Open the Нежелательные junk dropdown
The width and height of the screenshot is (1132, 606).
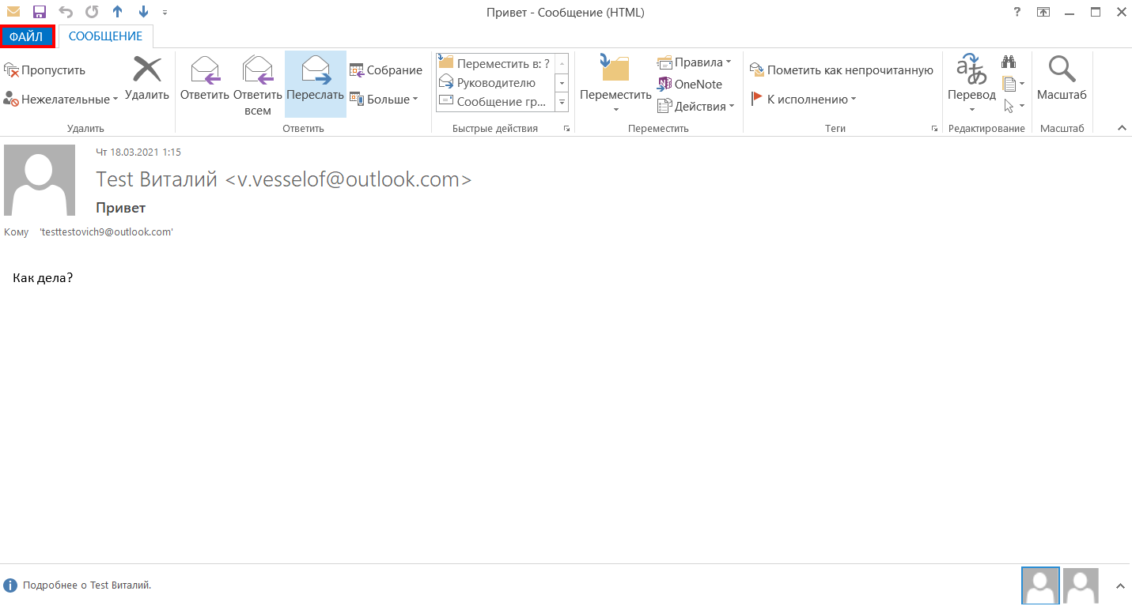(61, 100)
